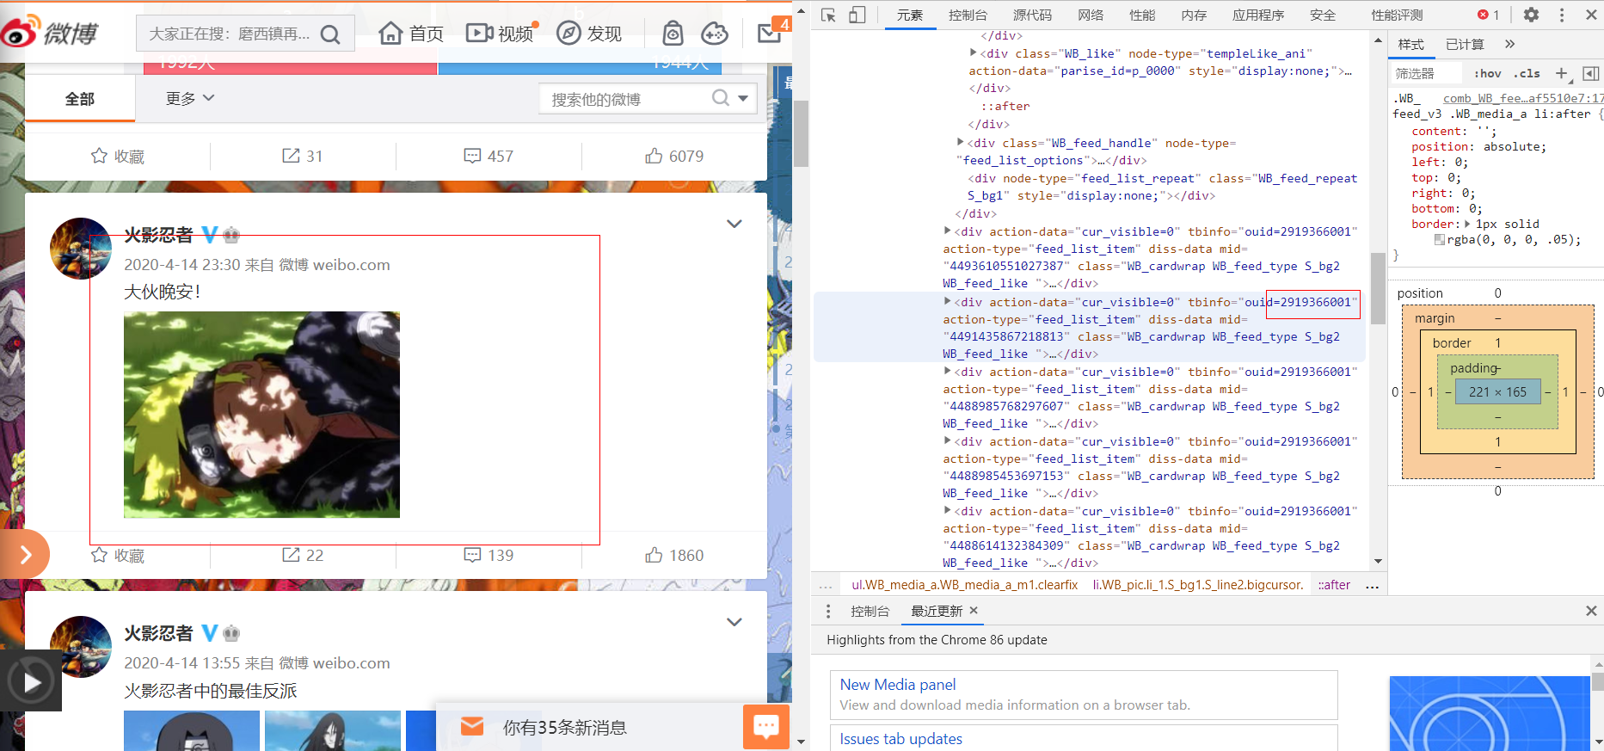The image size is (1604, 751).
Task: Focus the 筛选器 styles filter field
Action: point(1428,73)
